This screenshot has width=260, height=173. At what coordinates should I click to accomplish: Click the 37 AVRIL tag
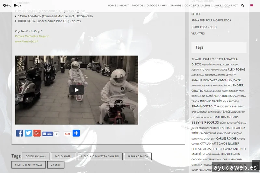[197, 59]
